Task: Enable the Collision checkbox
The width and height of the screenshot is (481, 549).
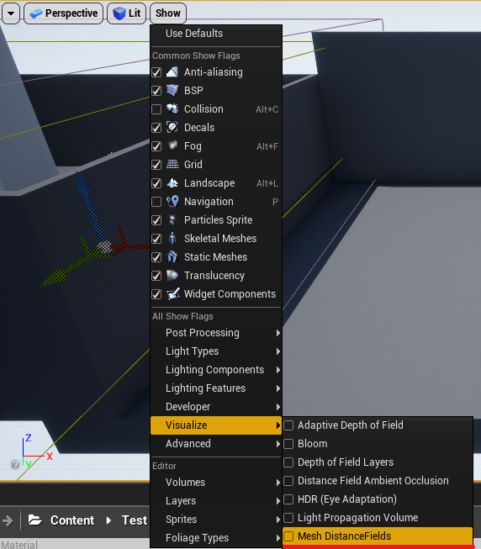Action: [x=156, y=109]
